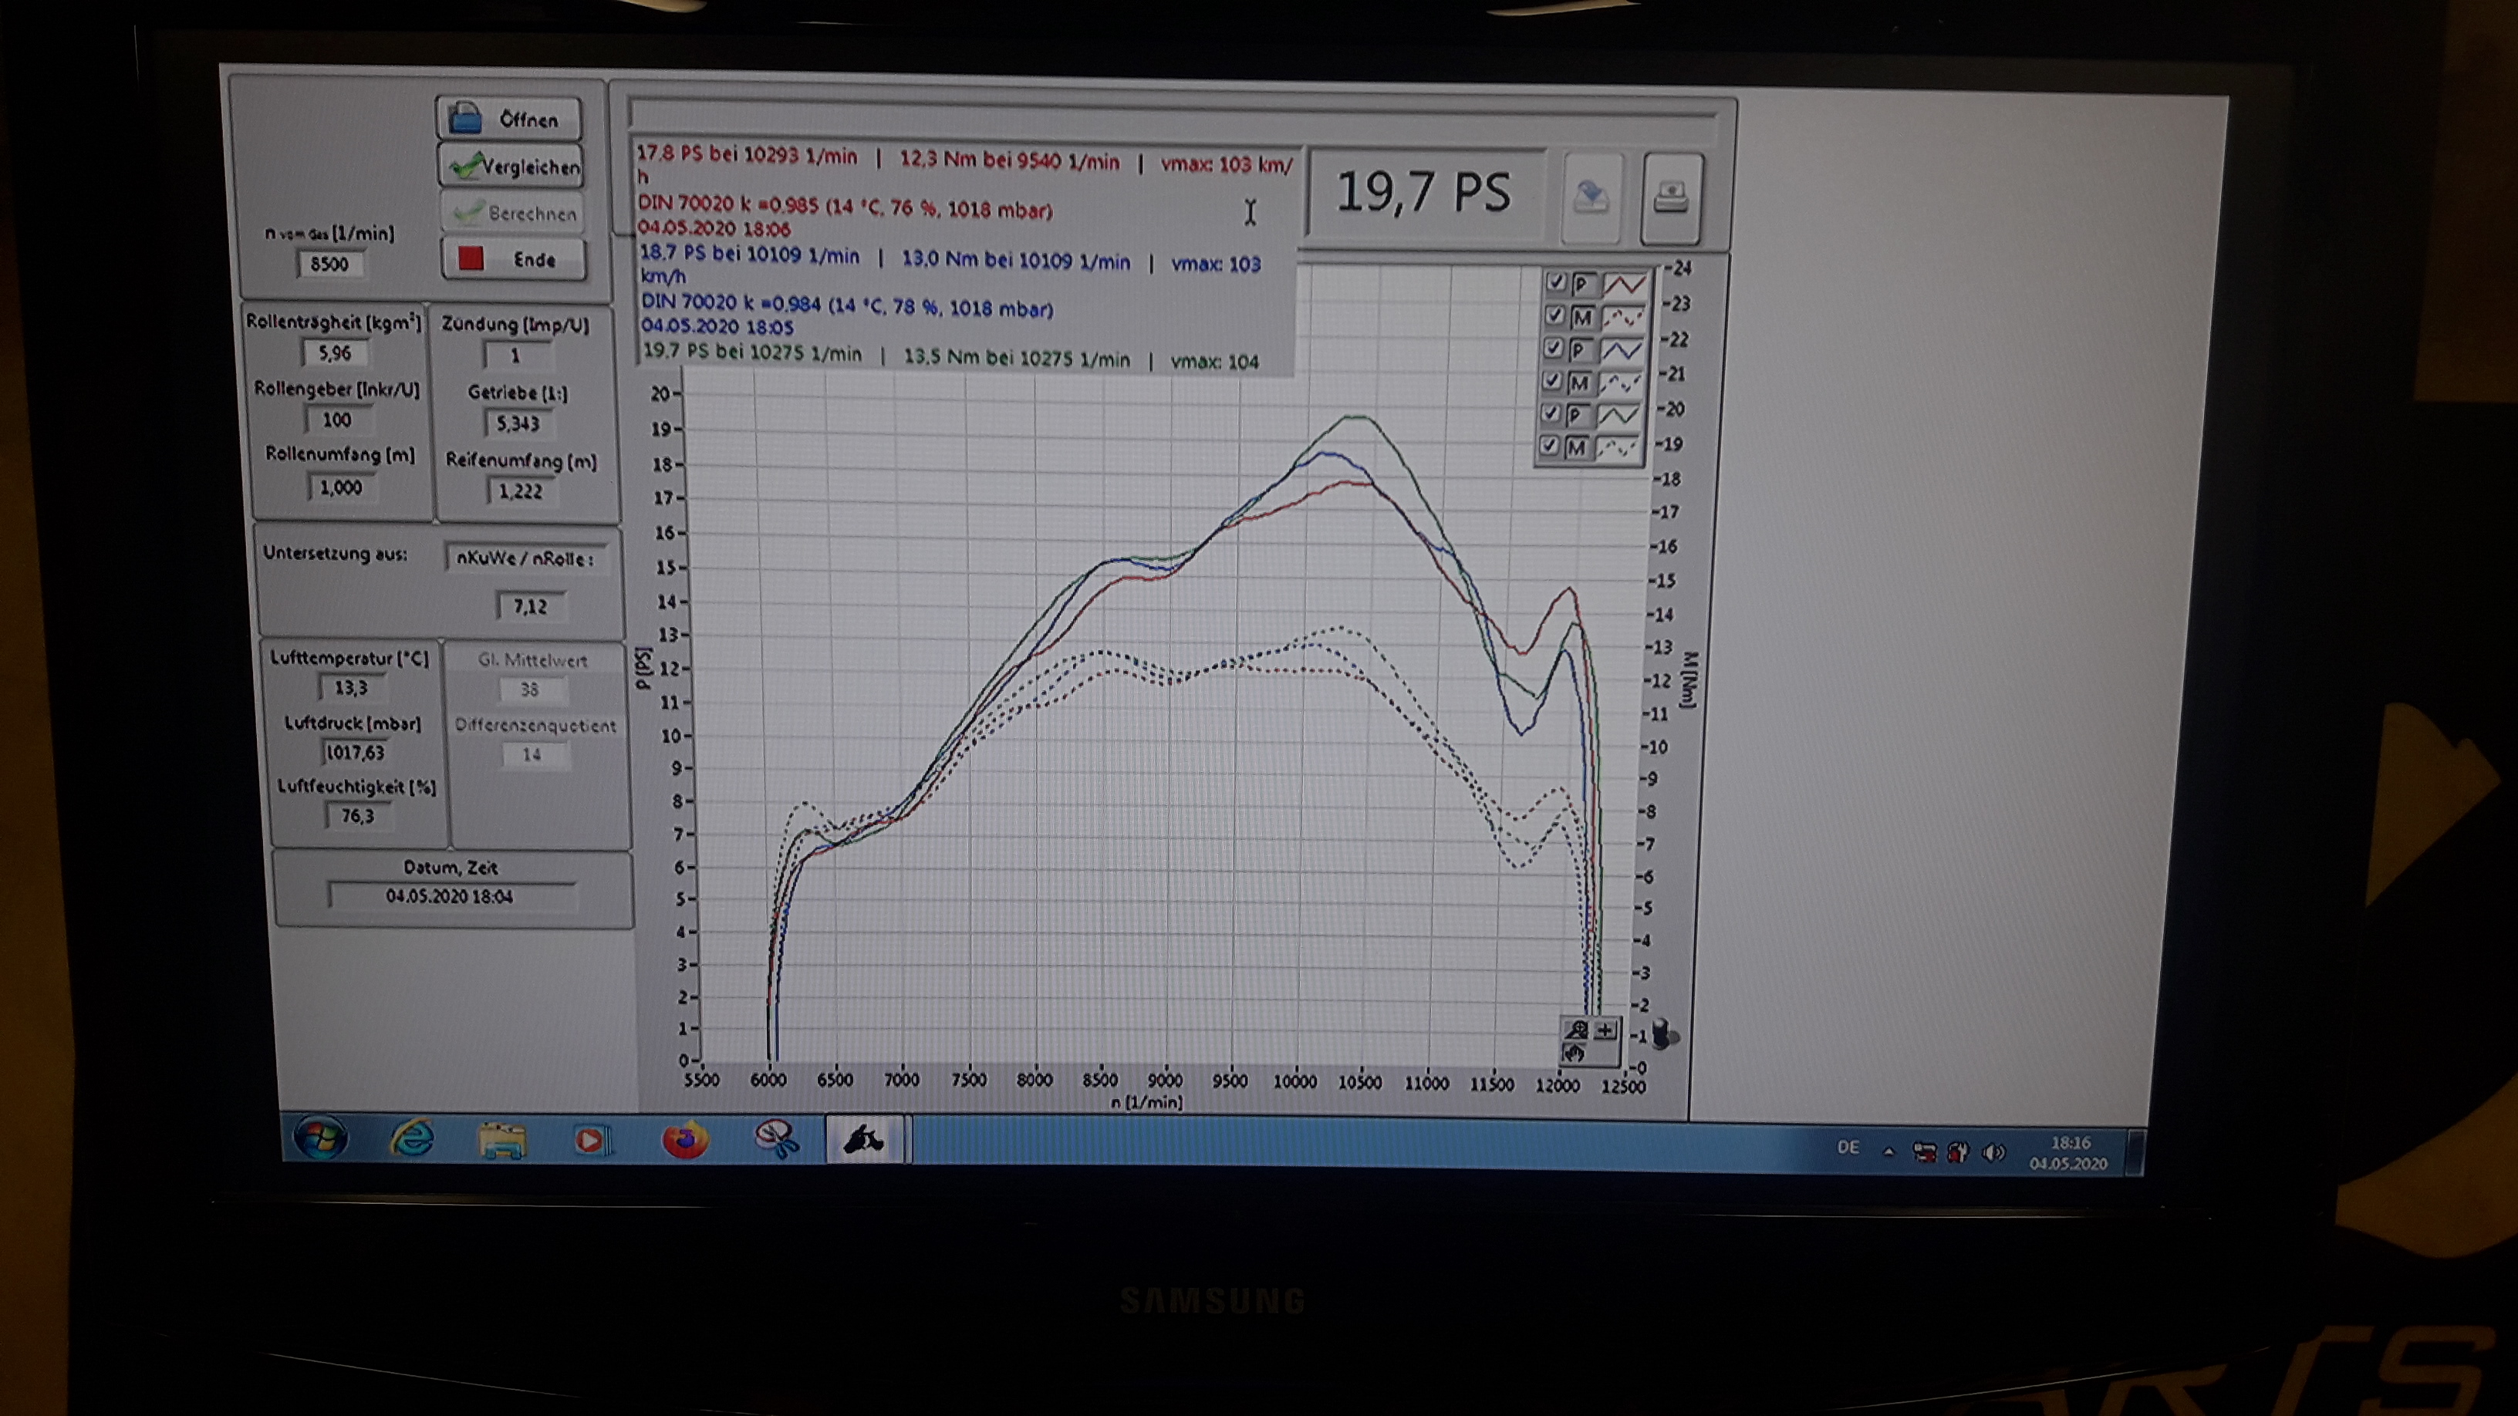The width and height of the screenshot is (2518, 1416).
Task: Uncheck the blue P curve checkbox
Action: tap(1553, 349)
